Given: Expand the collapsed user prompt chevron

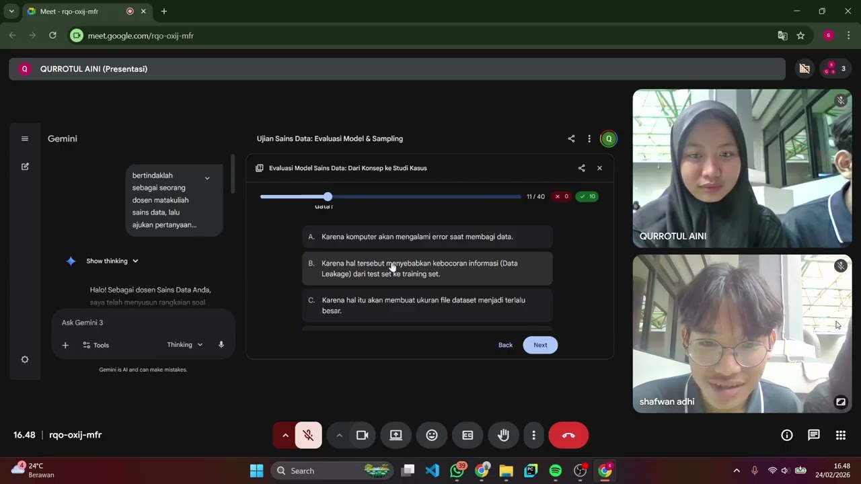Looking at the screenshot, I should 207,178.
